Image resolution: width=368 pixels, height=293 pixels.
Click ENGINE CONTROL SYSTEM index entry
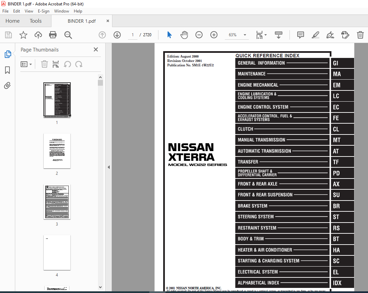coord(282,107)
